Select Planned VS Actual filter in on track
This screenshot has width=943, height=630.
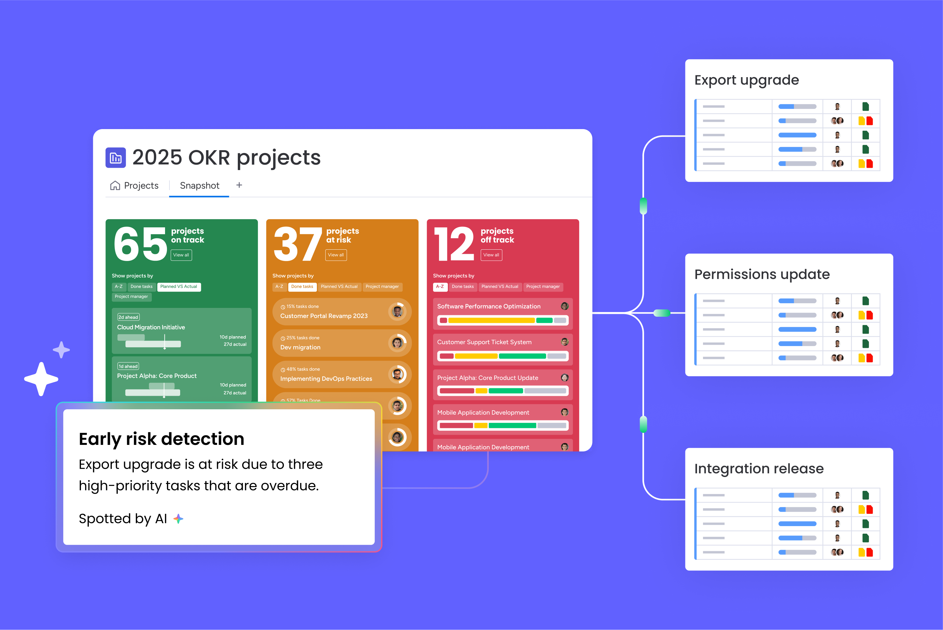179,287
